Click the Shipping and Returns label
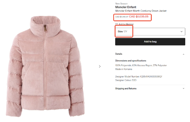The image size is (190, 122). coord(126,88)
